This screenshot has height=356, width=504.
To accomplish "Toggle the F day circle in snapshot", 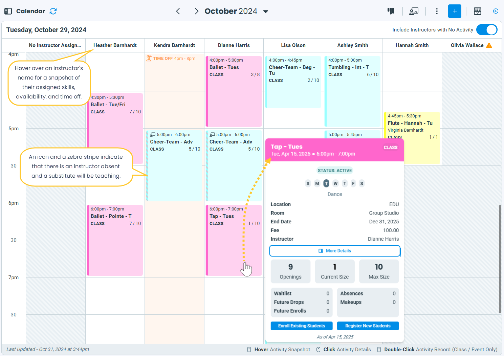I will pyautogui.click(x=353, y=183).
